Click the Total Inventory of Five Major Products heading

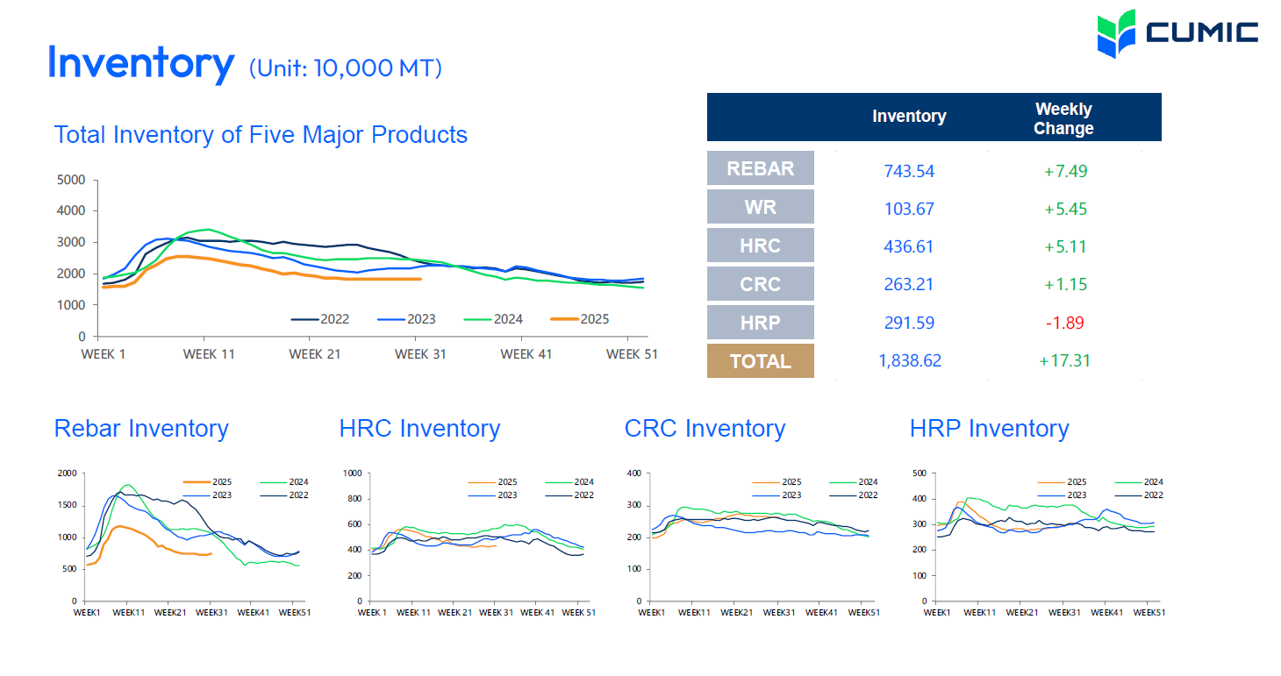click(x=261, y=135)
